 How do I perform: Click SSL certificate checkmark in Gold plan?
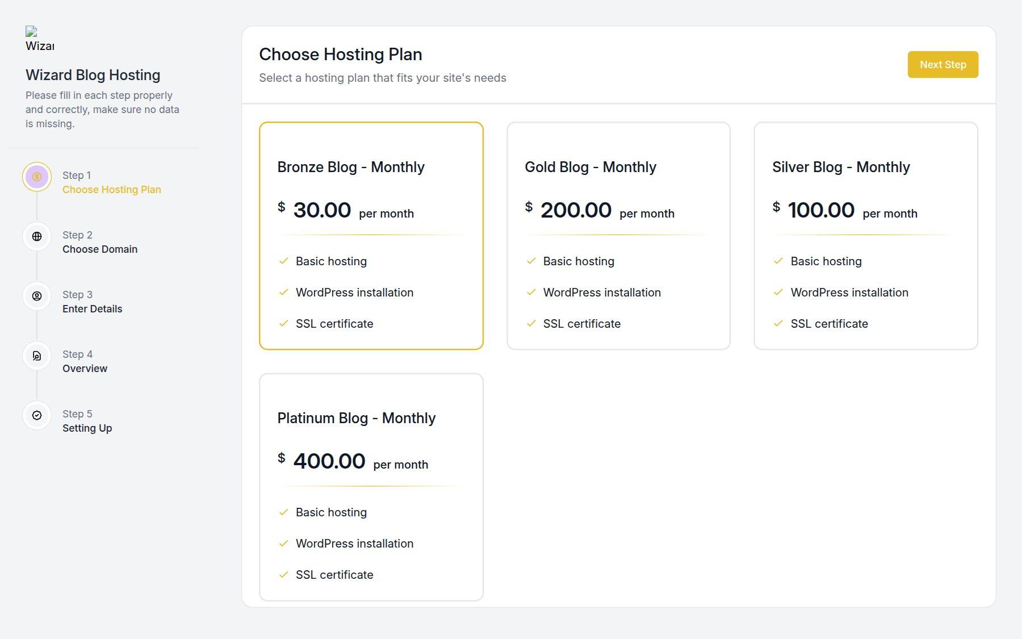pyautogui.click(x=531, y=324)
